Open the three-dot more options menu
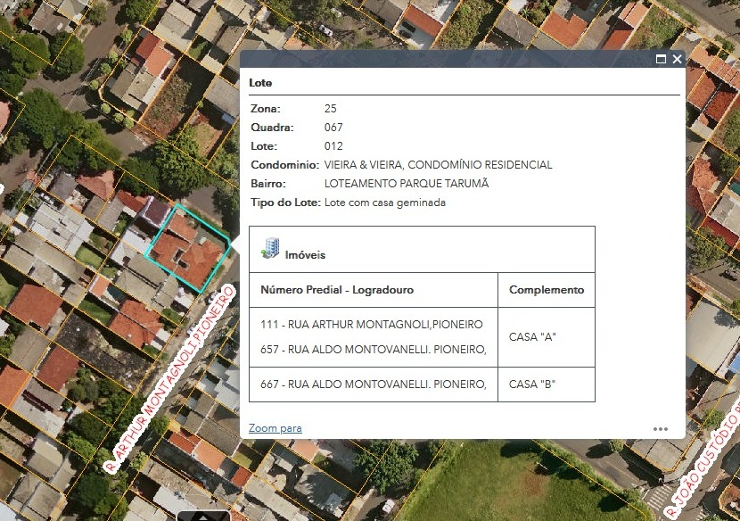740x521 pixels. click(x=660, y=429)
